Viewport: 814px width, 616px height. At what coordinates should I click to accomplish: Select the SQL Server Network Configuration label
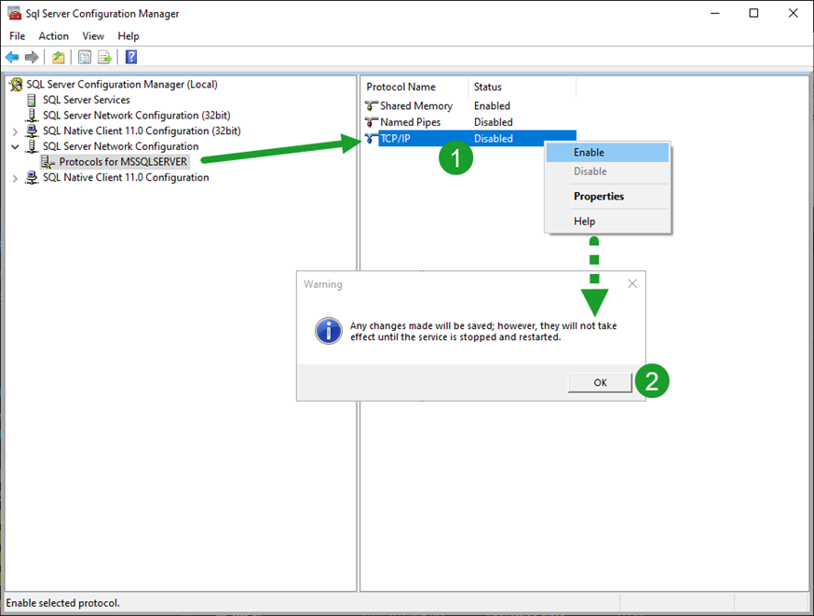(x=120, y=146)
